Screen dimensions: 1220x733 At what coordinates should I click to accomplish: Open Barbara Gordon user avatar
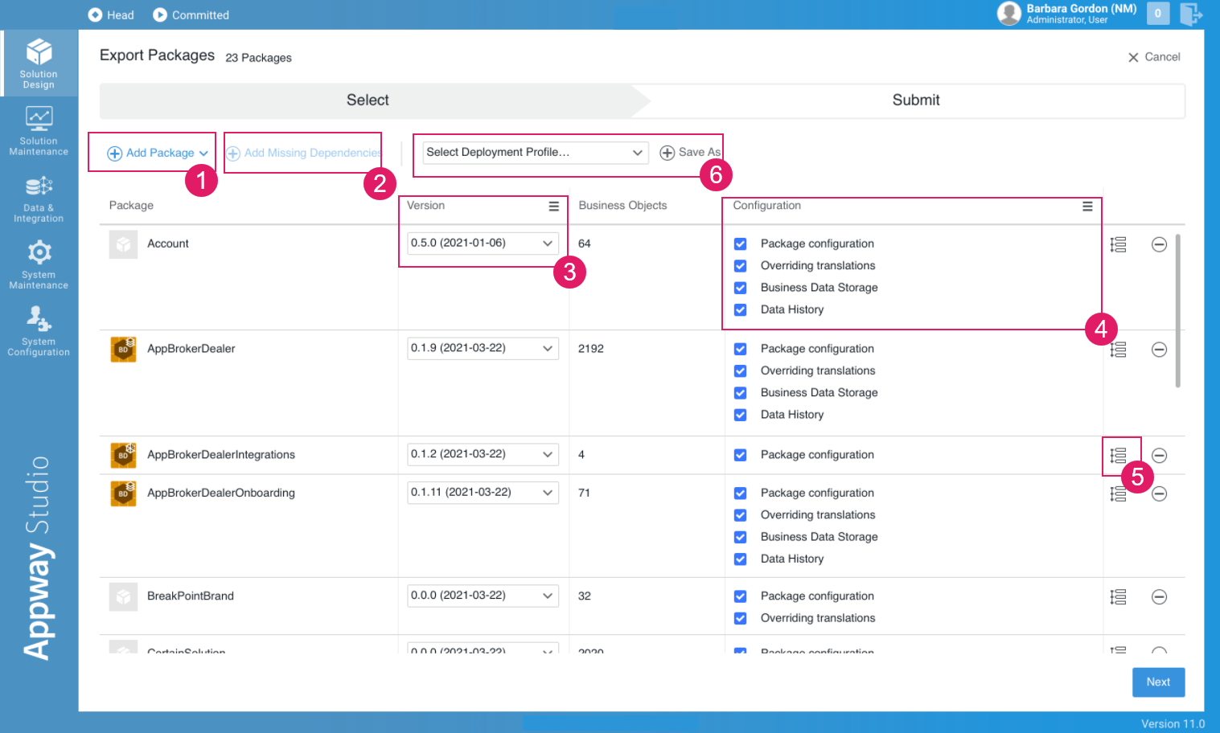point(1008,13)
